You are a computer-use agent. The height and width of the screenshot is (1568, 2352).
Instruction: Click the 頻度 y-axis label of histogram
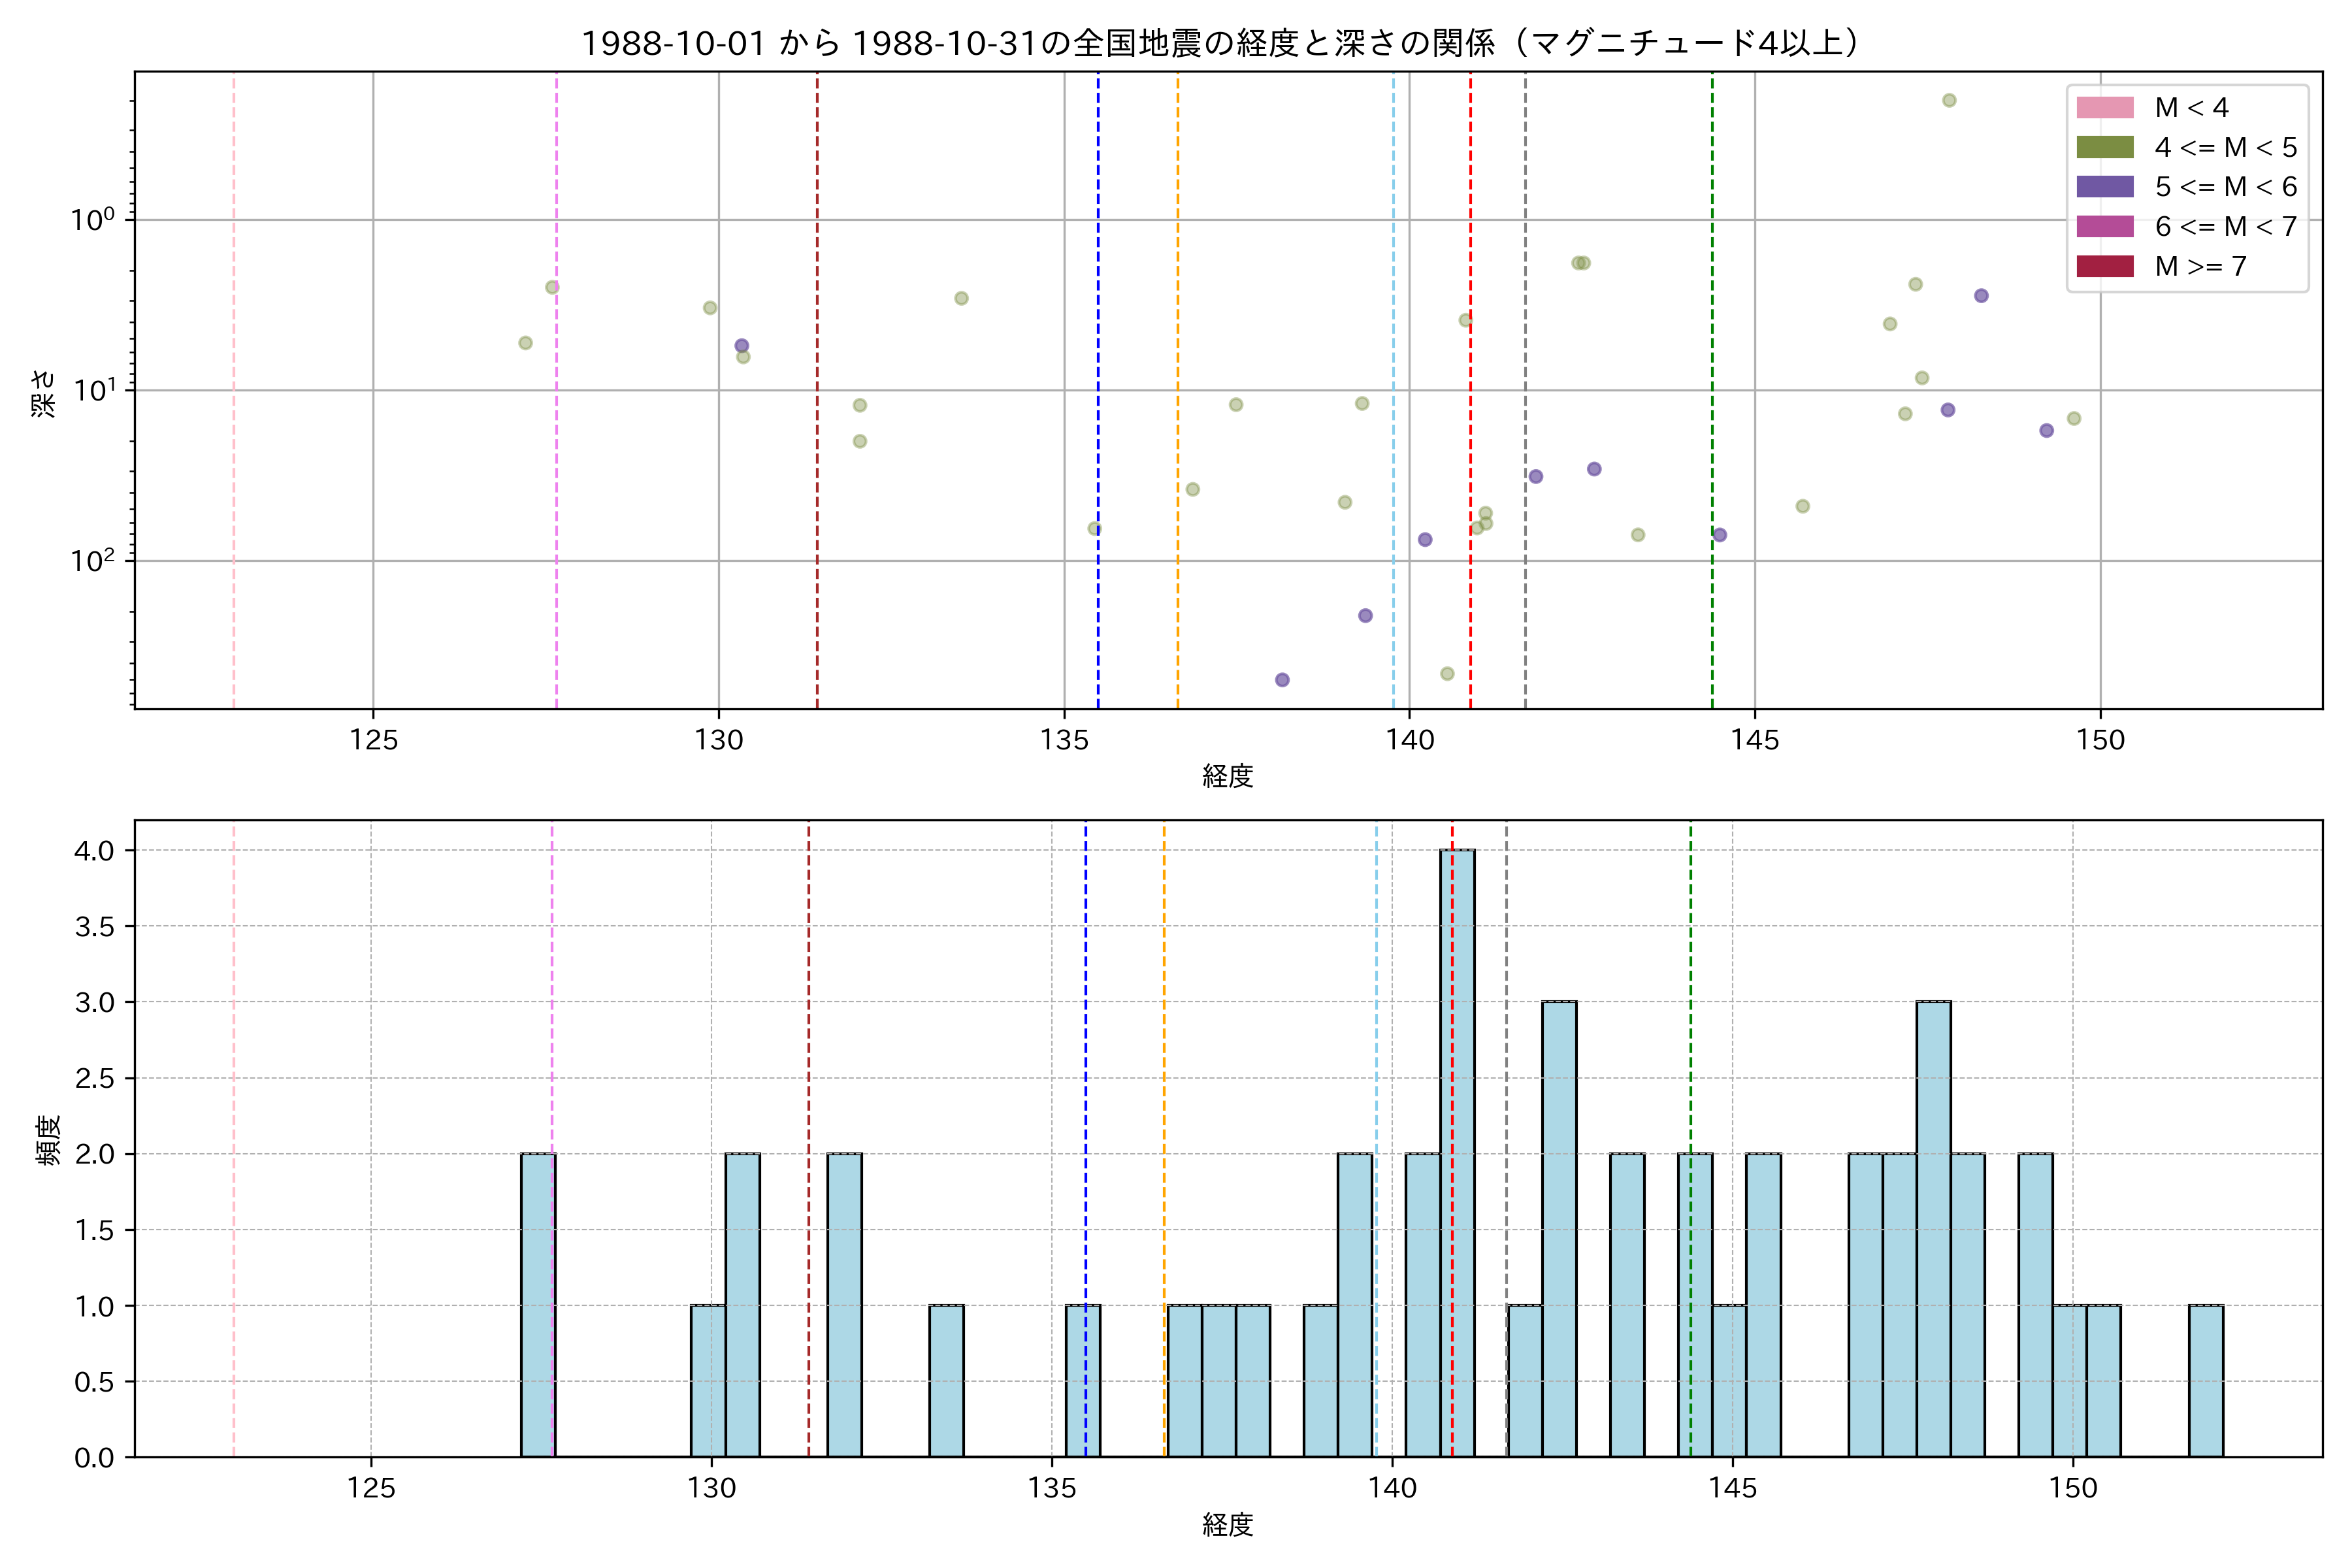tap(48, 1139)
